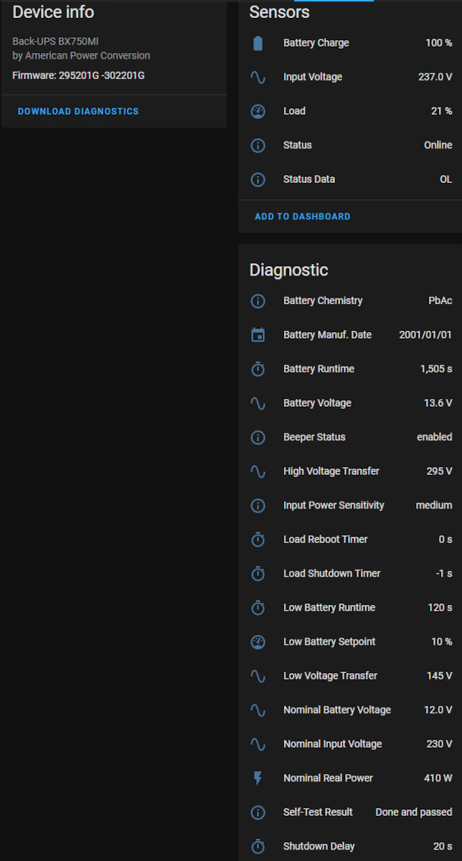Click the Load gauge icon
Screen dimensions: 462x861
click(x=258, y=111)
